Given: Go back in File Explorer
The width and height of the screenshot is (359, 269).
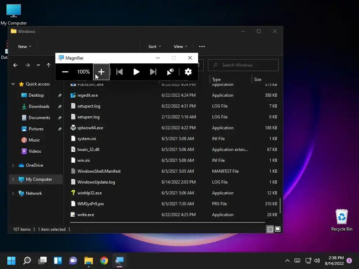Looking at the screenshot, I should tap(15, 65).
